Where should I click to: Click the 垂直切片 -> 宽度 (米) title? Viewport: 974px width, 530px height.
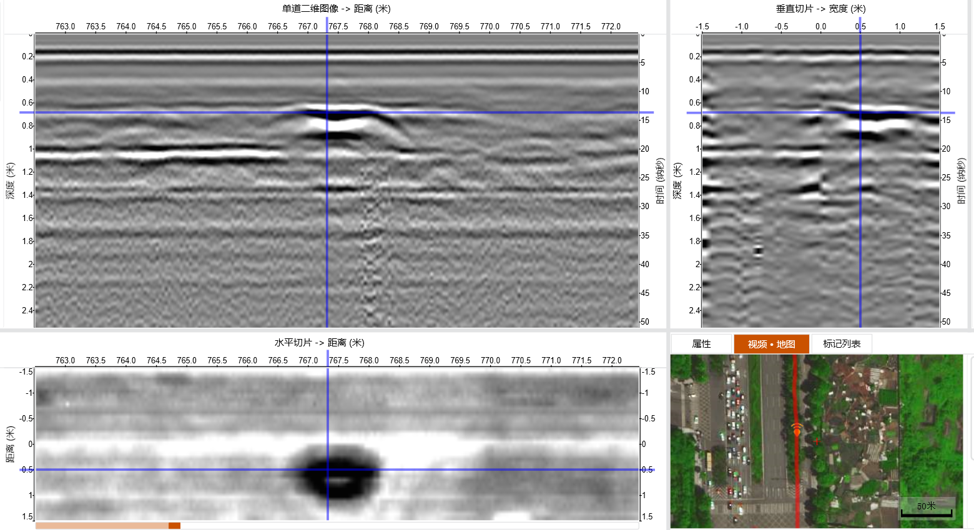pyautogui.click(x=820, y=9)
